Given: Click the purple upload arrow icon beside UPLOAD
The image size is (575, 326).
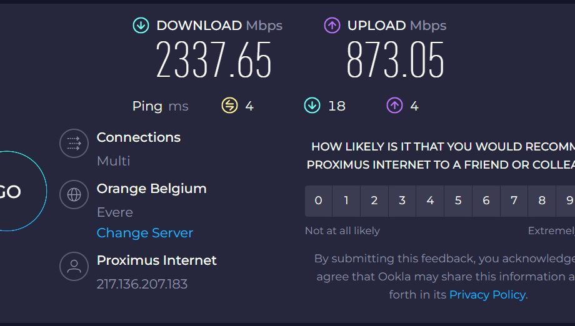Looking at the screenshot, I should click(x=332, y=26).
